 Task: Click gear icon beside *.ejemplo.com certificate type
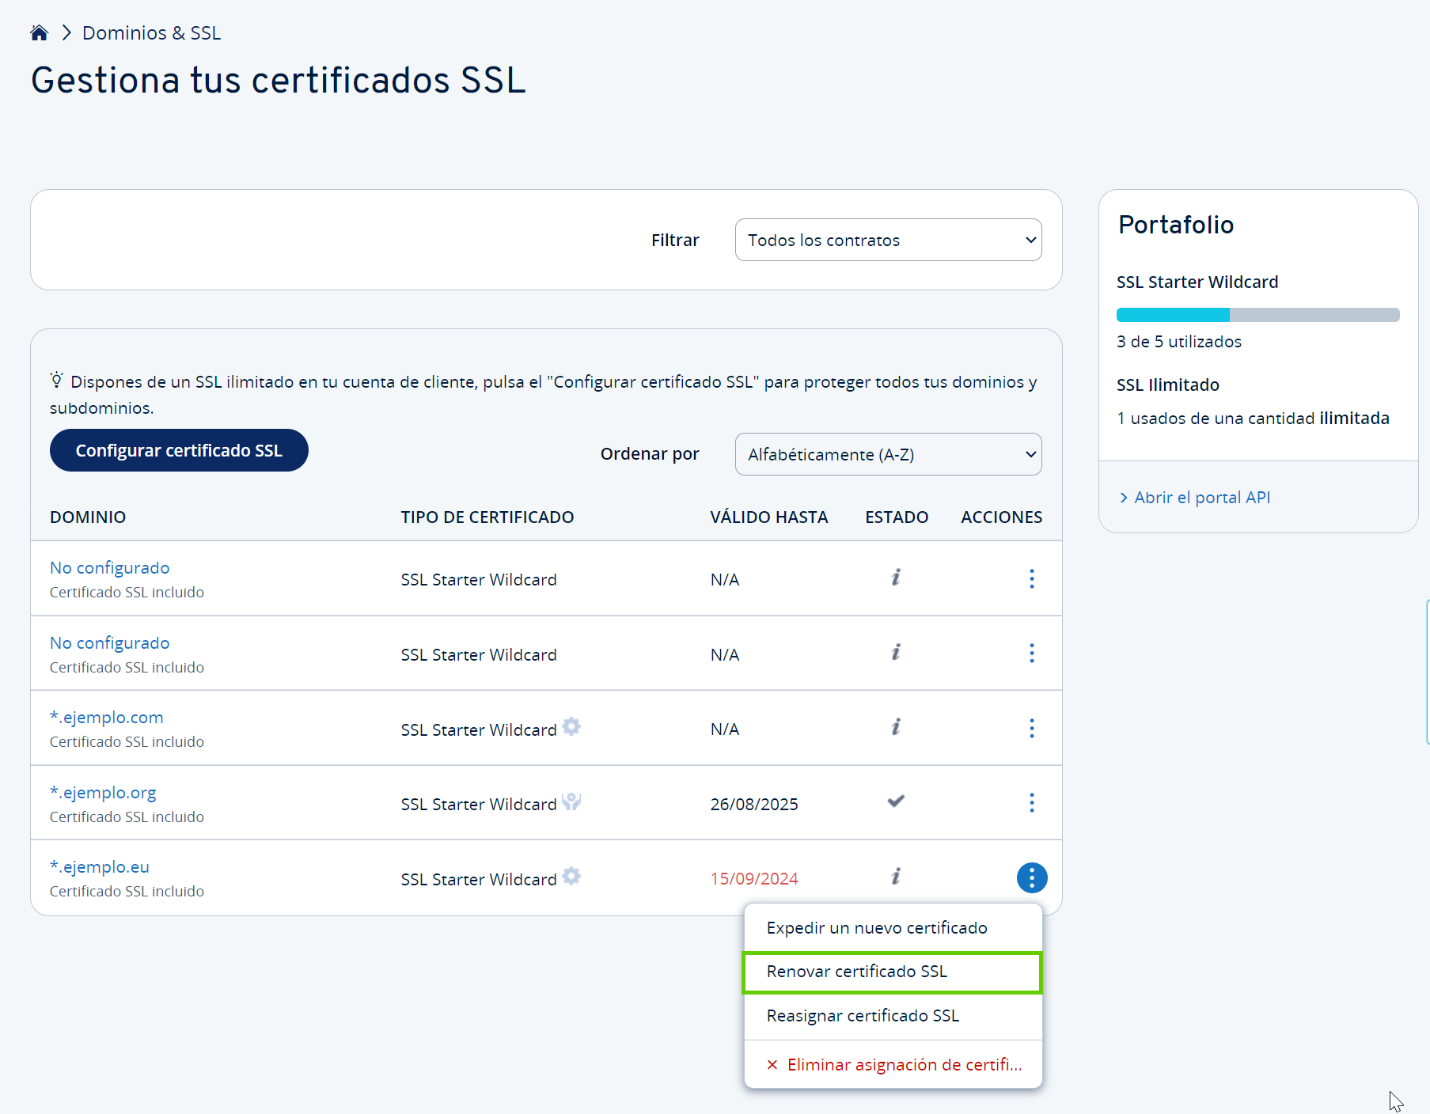(x=571, y=726)
